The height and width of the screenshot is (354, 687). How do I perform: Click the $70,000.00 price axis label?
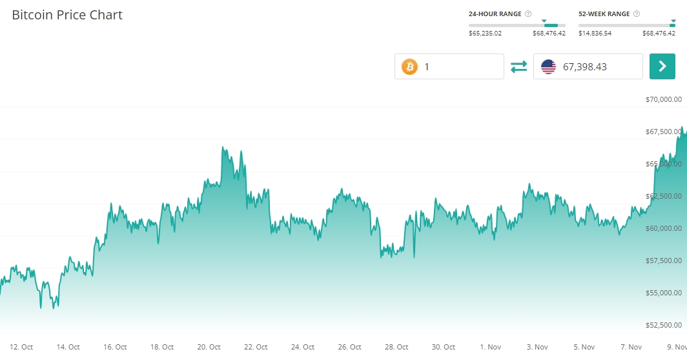point(664,99)
